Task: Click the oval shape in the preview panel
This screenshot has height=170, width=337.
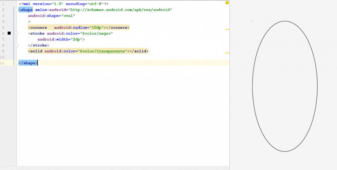Action: point(285,86)
